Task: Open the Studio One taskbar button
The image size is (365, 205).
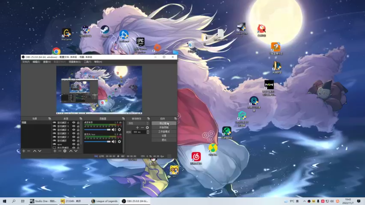Action: [x=43, y=201]
